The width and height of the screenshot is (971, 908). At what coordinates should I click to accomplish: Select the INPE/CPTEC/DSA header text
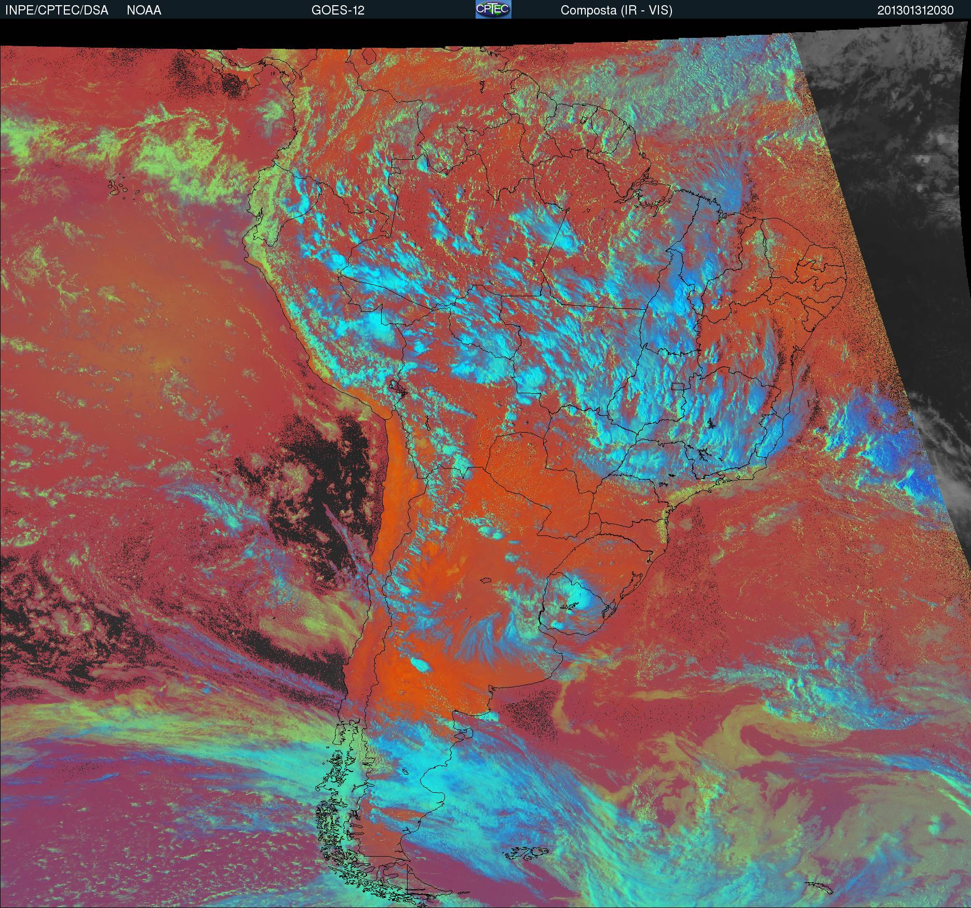[x=57, y=10]
